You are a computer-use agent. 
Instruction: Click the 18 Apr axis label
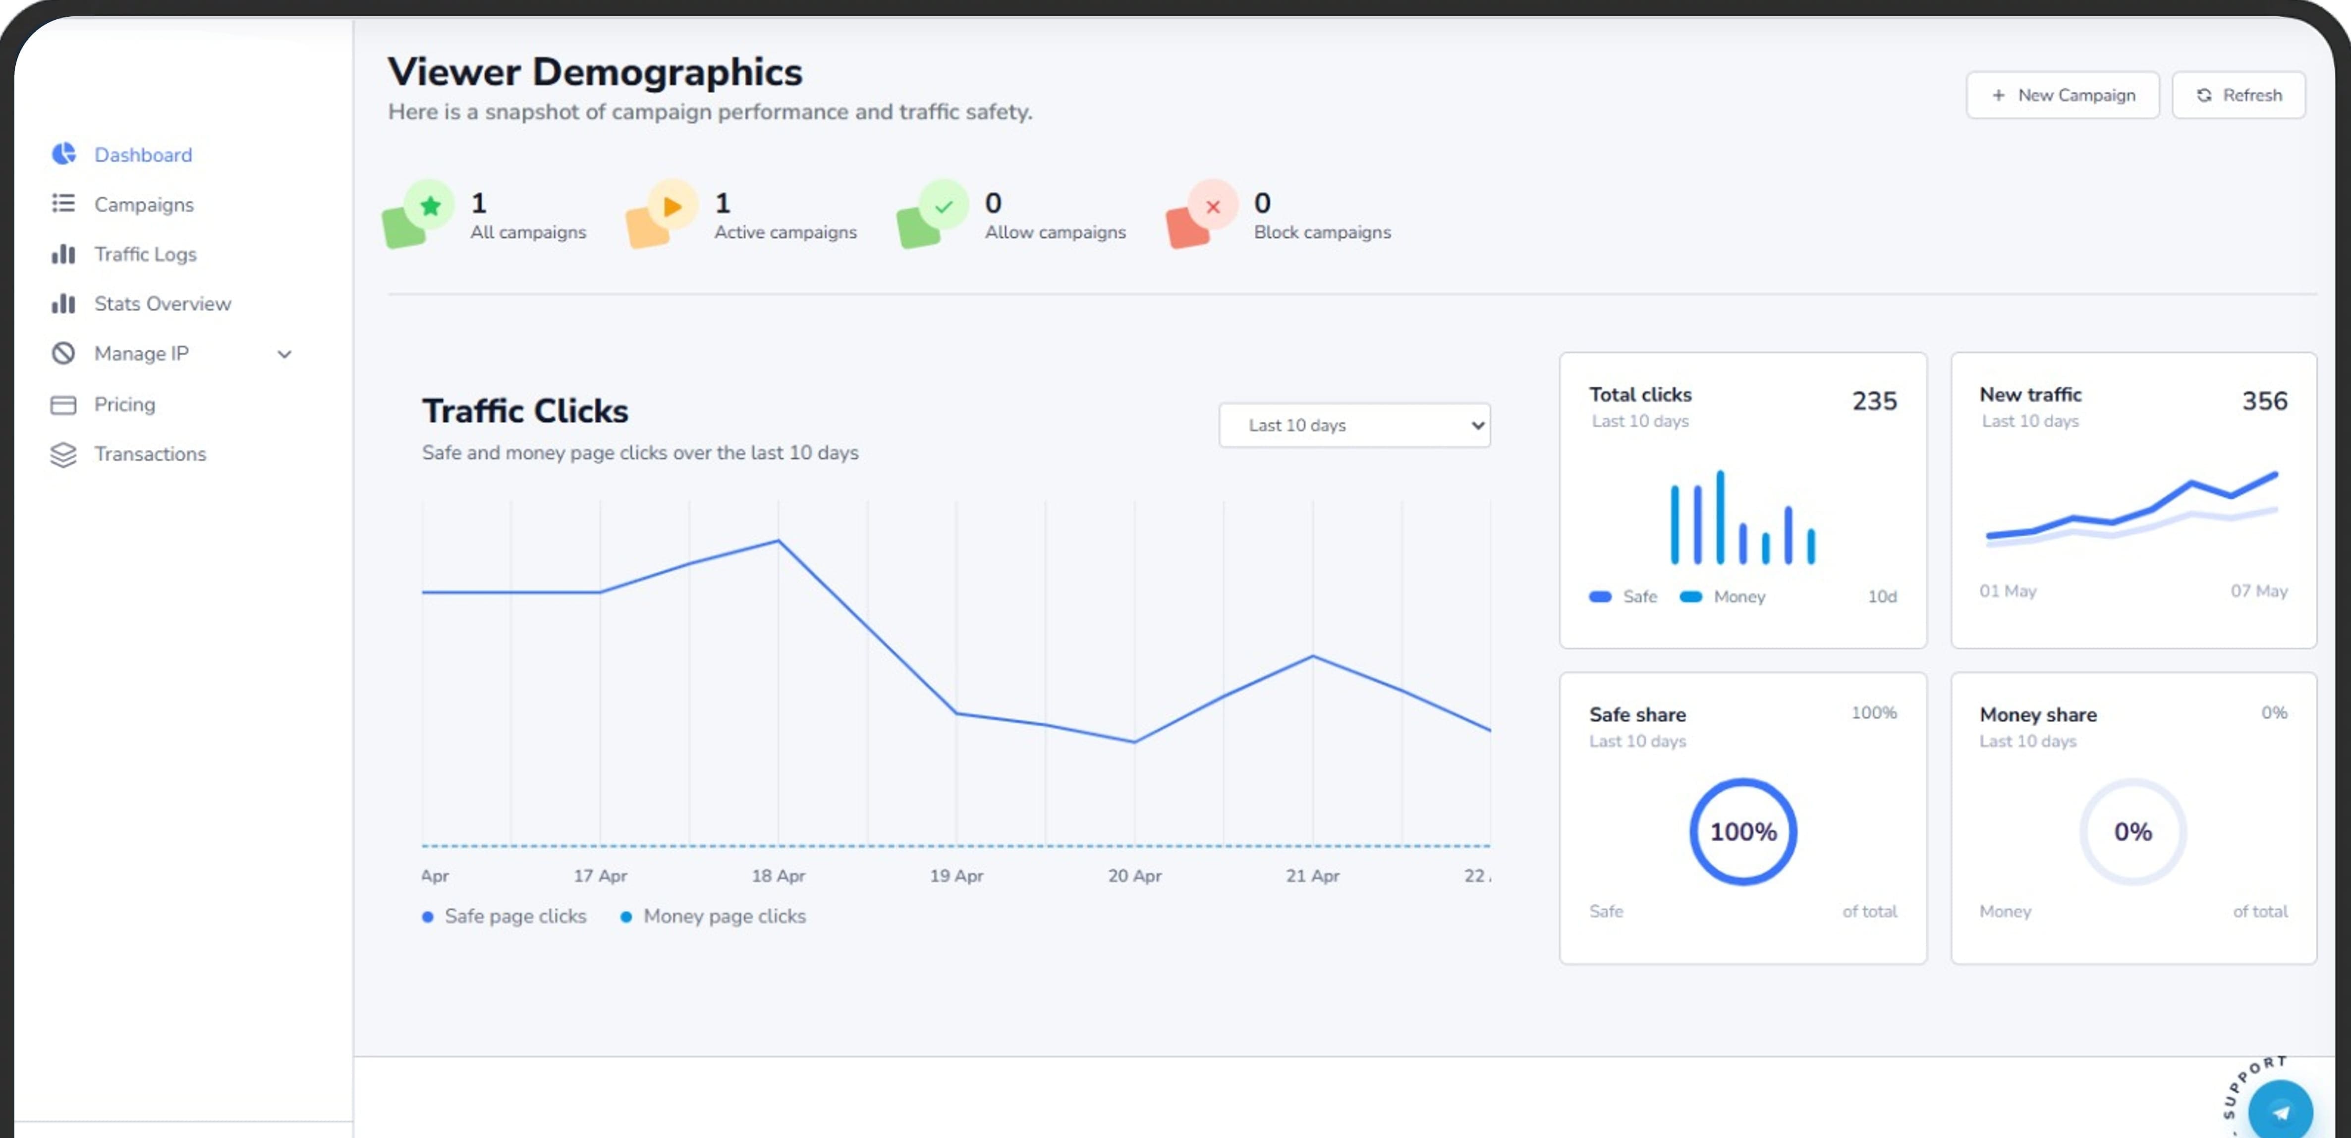(778, 876)
